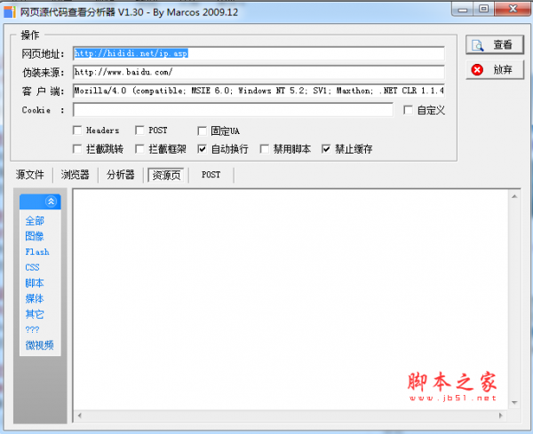Focus the 网页地址 URL field
Screen dimensions: 533x434
(259, 53)
